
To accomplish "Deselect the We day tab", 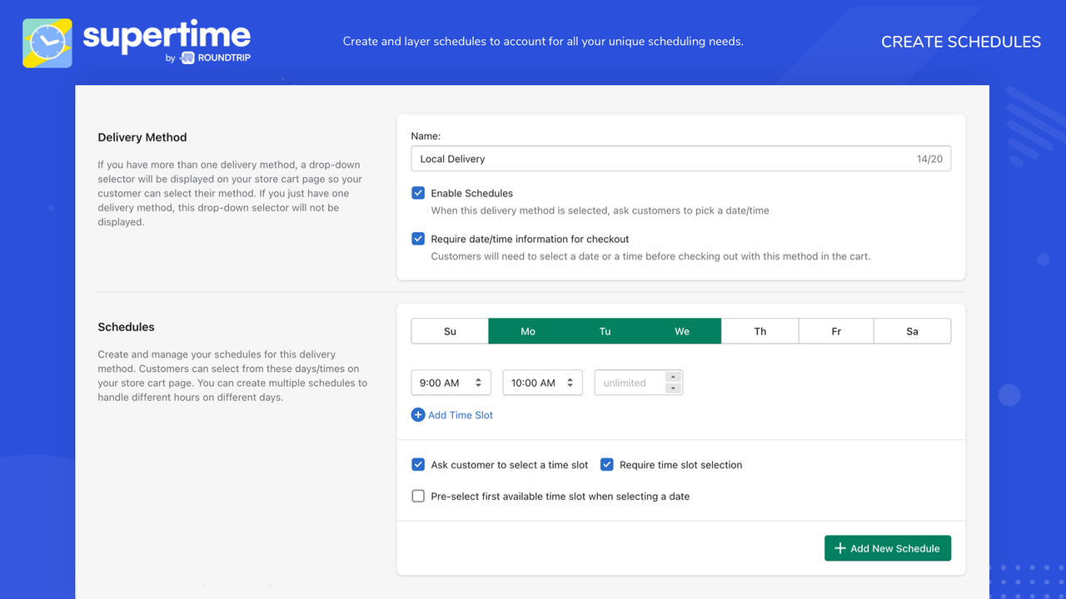I will [682, 330].
